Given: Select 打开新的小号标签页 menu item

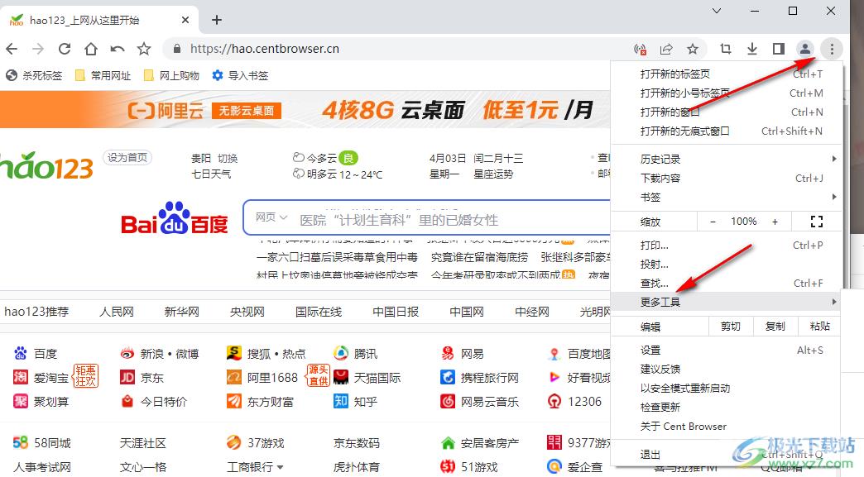Looking at the screenshot, I should 727,93.
